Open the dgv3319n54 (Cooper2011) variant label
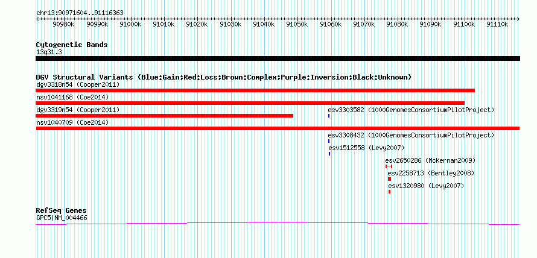The width and height of the screenshot is (537, 258). point(78,110)
